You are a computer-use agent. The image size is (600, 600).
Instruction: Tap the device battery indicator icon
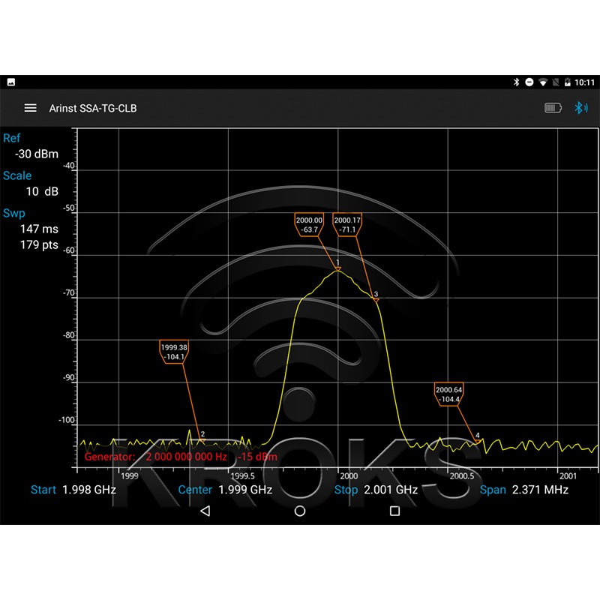click(553, 108)
